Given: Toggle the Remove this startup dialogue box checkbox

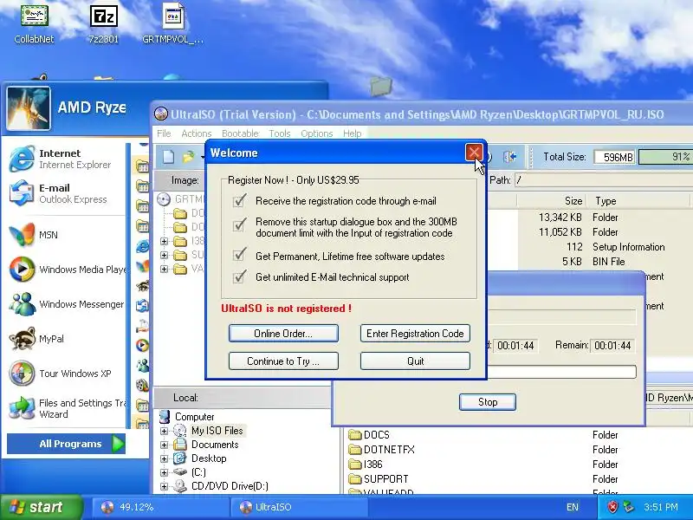Looking at the screenshot, I should pos(240,225).
